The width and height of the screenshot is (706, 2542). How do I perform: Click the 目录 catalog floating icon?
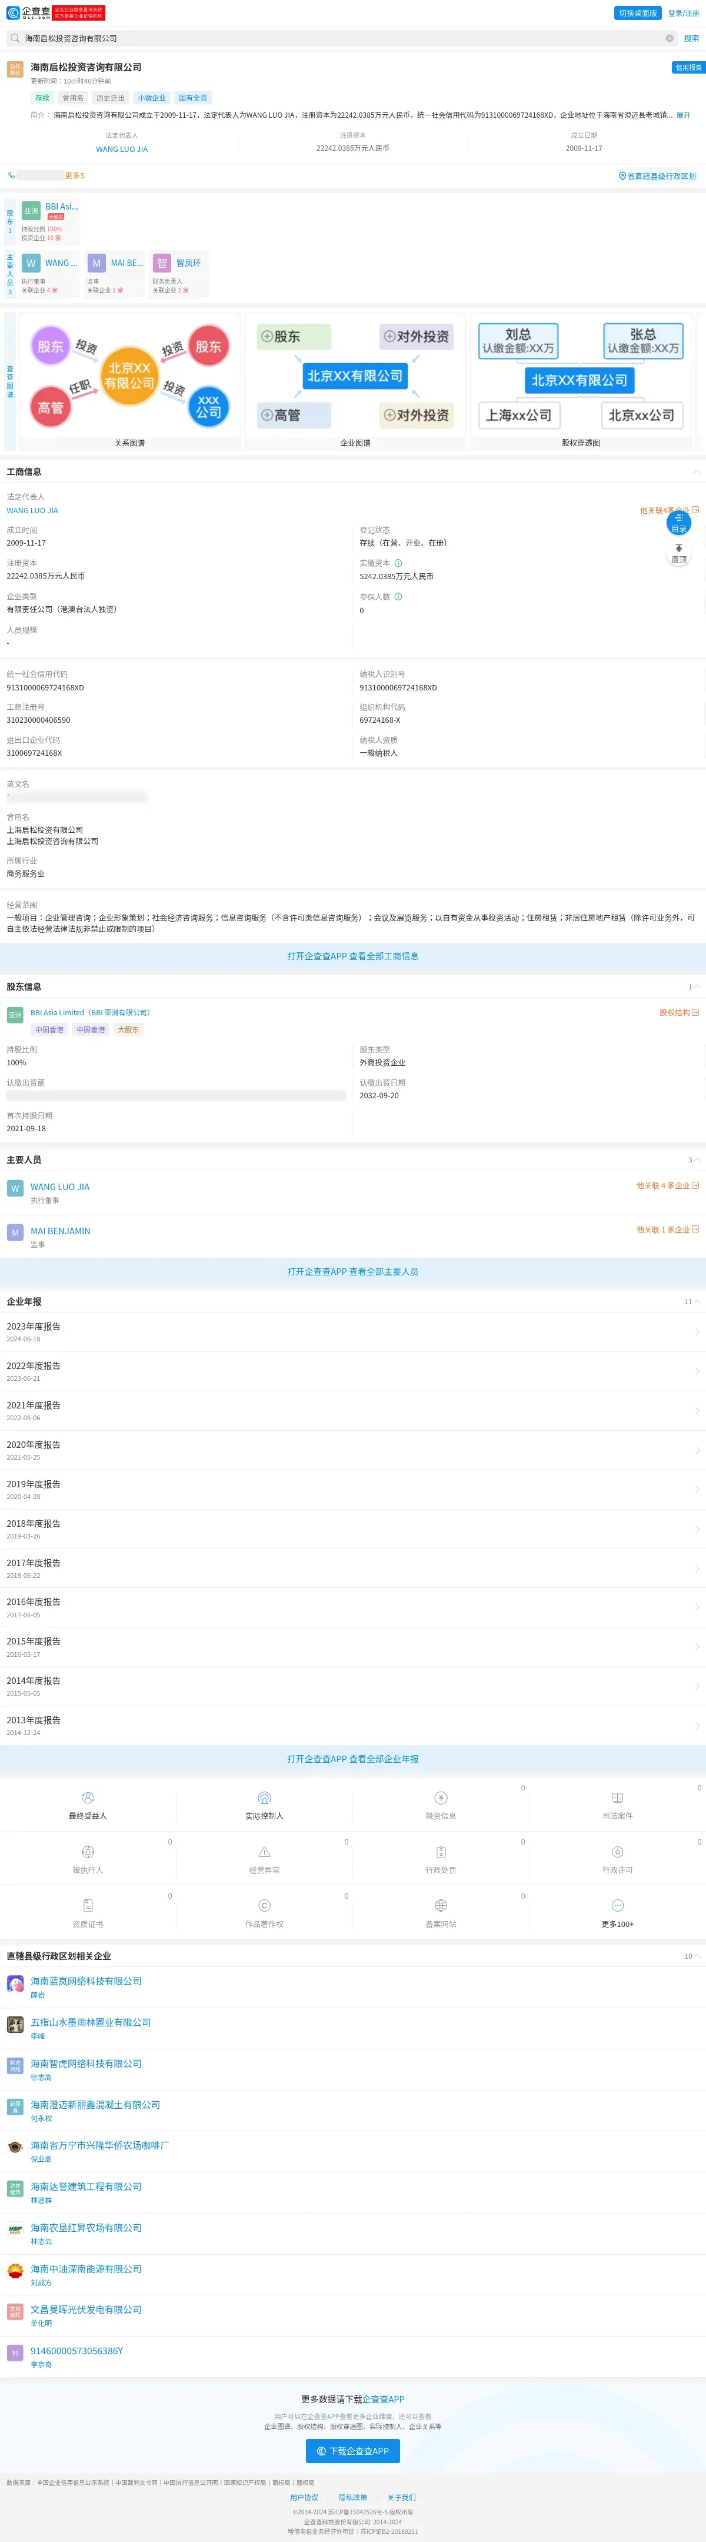(678, 523)
